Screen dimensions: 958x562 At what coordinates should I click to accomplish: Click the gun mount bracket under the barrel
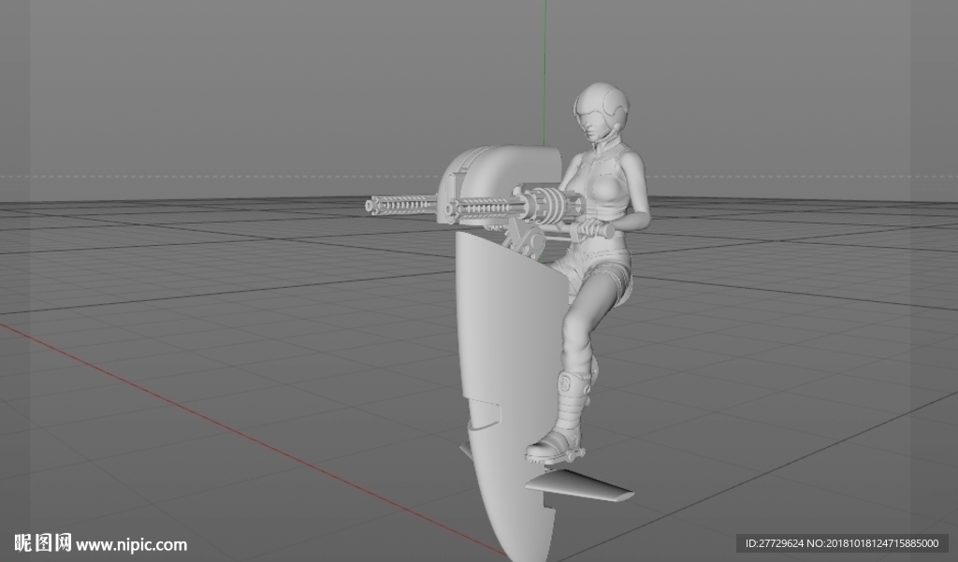point(522,240)
